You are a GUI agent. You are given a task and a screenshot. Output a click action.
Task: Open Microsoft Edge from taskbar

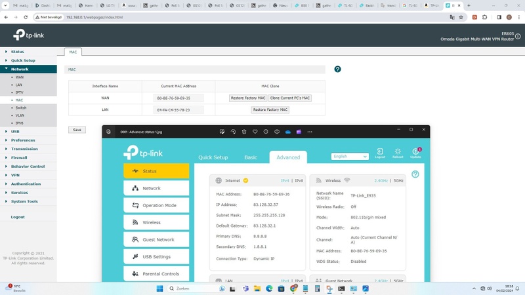coord(269,288)
